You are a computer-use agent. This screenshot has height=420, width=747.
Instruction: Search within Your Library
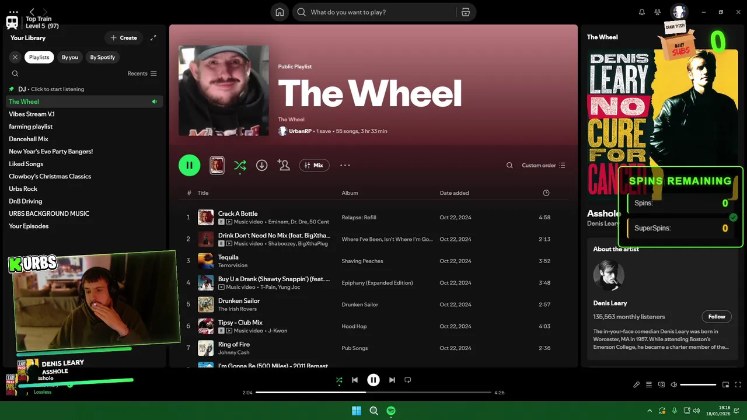pyautogui.click(x=15, y=73)
